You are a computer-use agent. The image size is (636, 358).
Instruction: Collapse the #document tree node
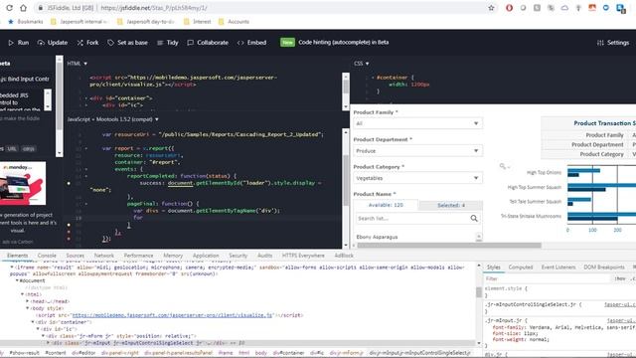pyautogui.click(x=17, y=280)
